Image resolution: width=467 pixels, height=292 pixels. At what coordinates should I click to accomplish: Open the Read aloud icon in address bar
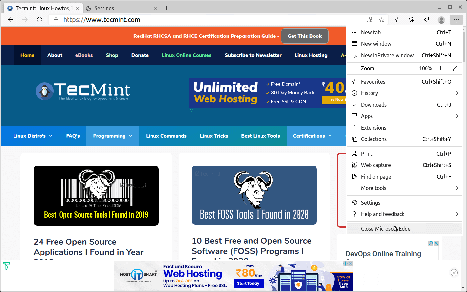tap(370, 20)
